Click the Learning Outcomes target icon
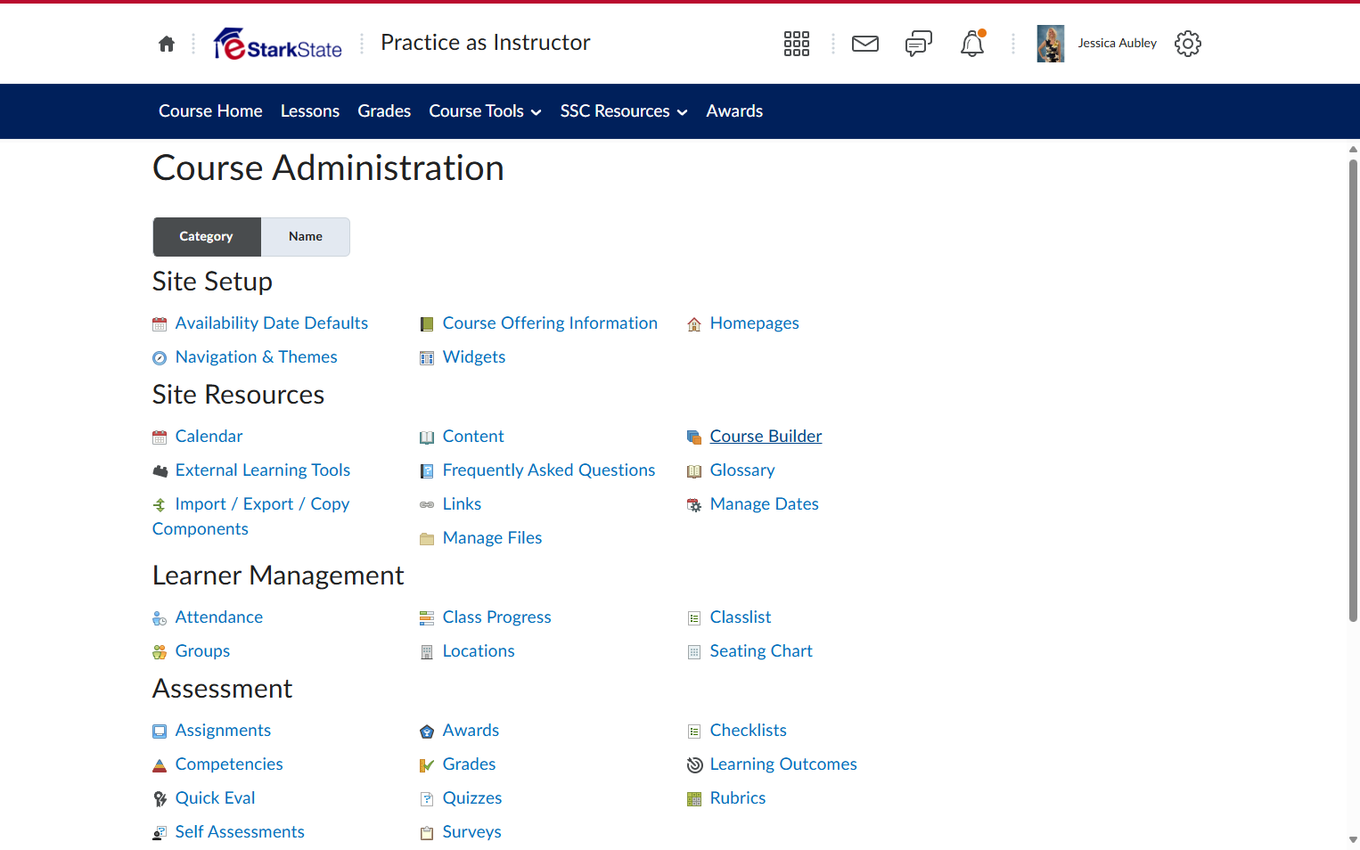 coord(694,765)
